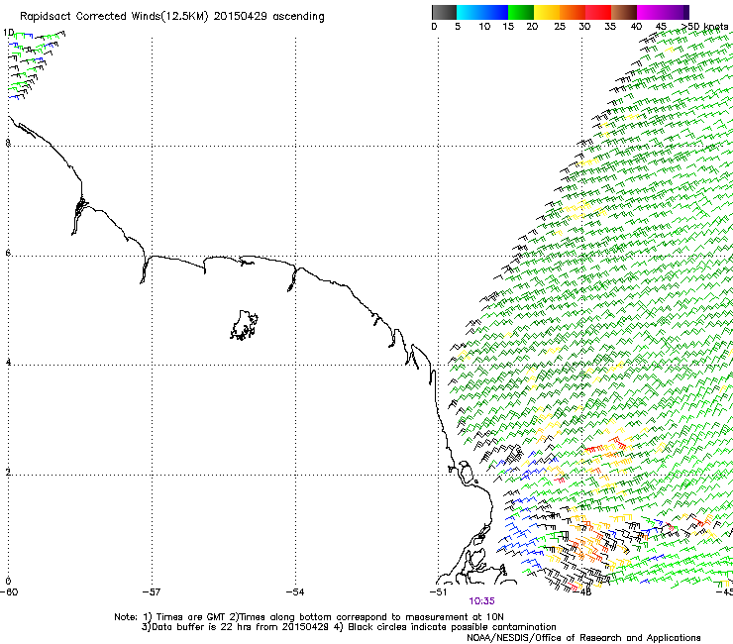
Task: Click the "15" color bar legend label
Action: coord(508,27)
